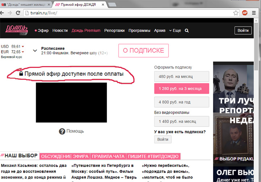Image resolution: width=261 pixels, height=182 pixels.
Task: Click the Помощь question mark icon
Action: point(62,131)
